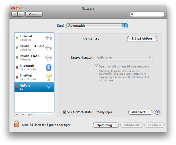
Task: Select the Ethernet service in the list
Action: 34,38
